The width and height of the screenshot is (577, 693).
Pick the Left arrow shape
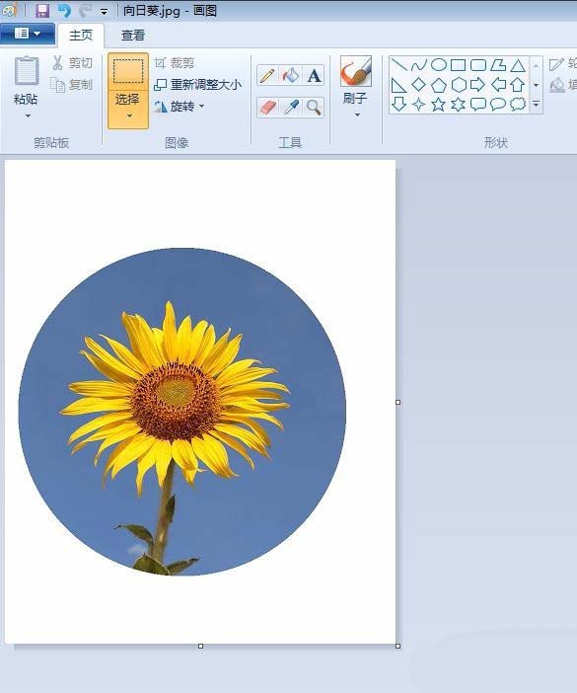pos(498,85)
